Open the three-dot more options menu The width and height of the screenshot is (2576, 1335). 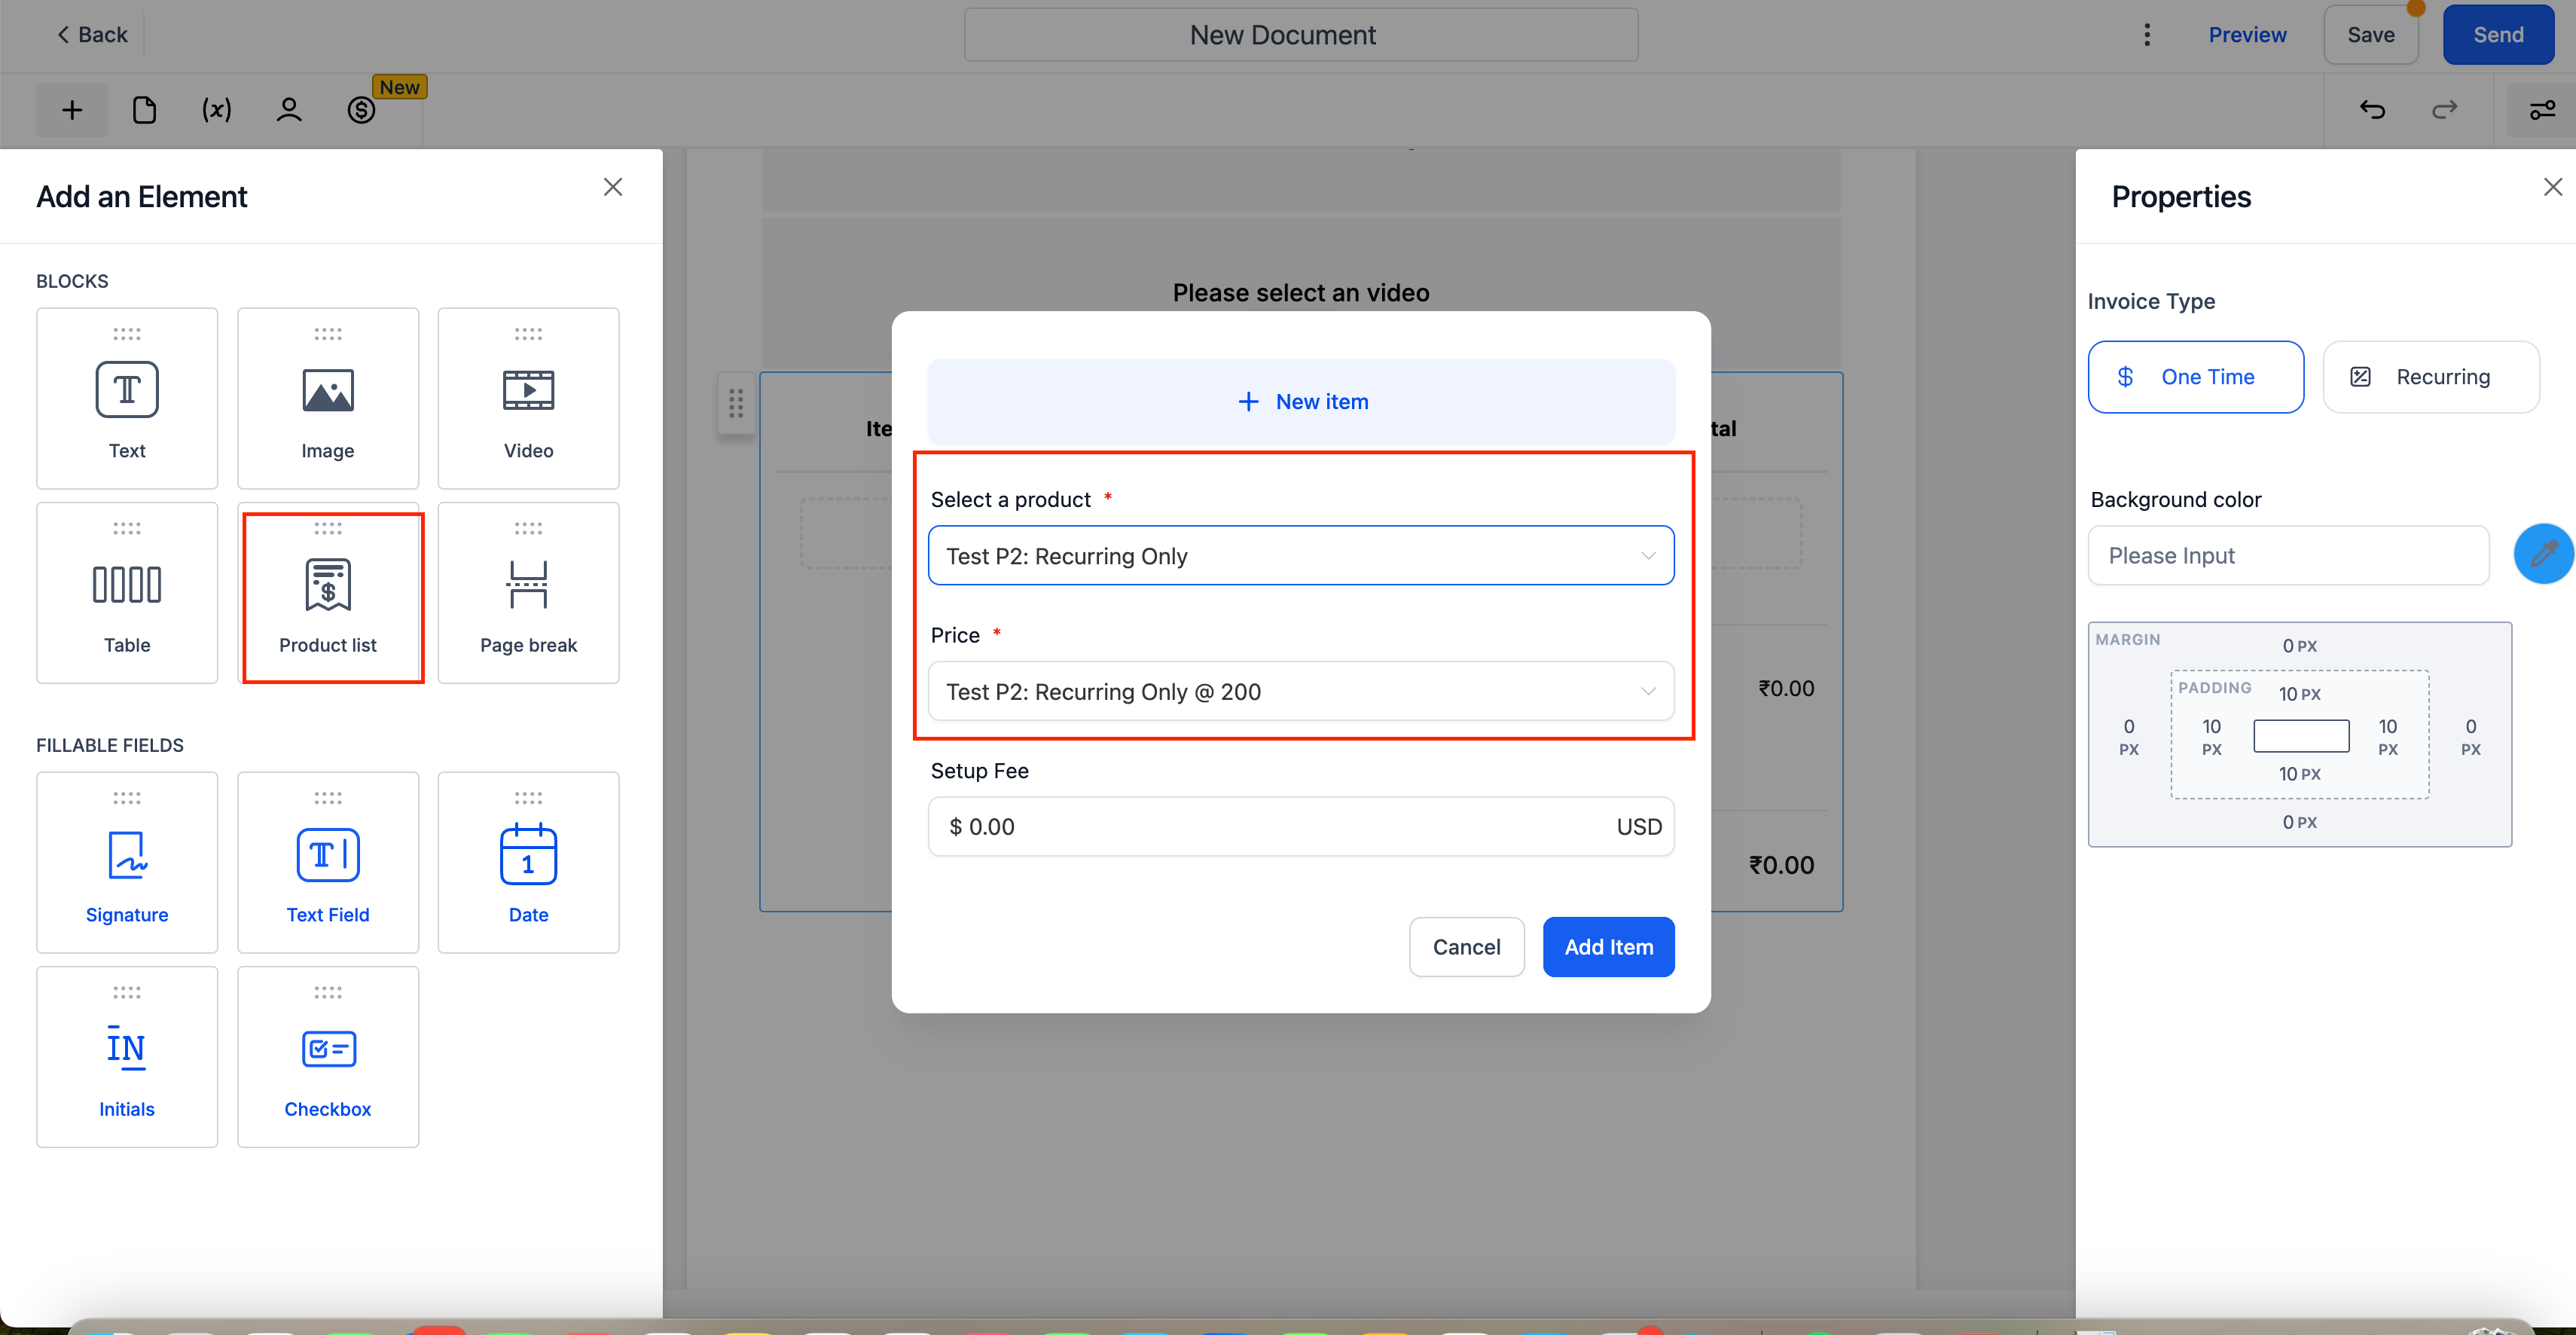2146,35
